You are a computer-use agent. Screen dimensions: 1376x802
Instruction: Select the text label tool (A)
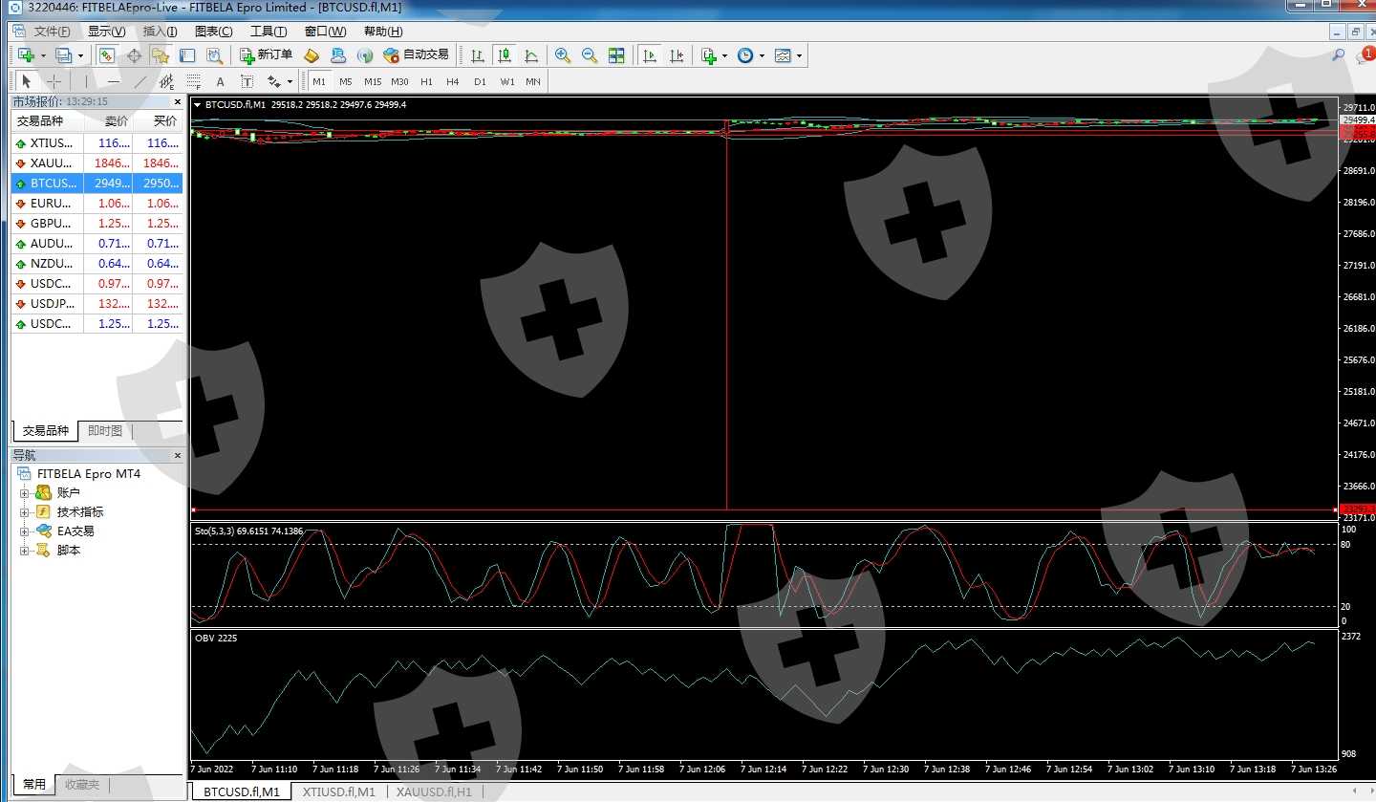[x=220, y=81]
